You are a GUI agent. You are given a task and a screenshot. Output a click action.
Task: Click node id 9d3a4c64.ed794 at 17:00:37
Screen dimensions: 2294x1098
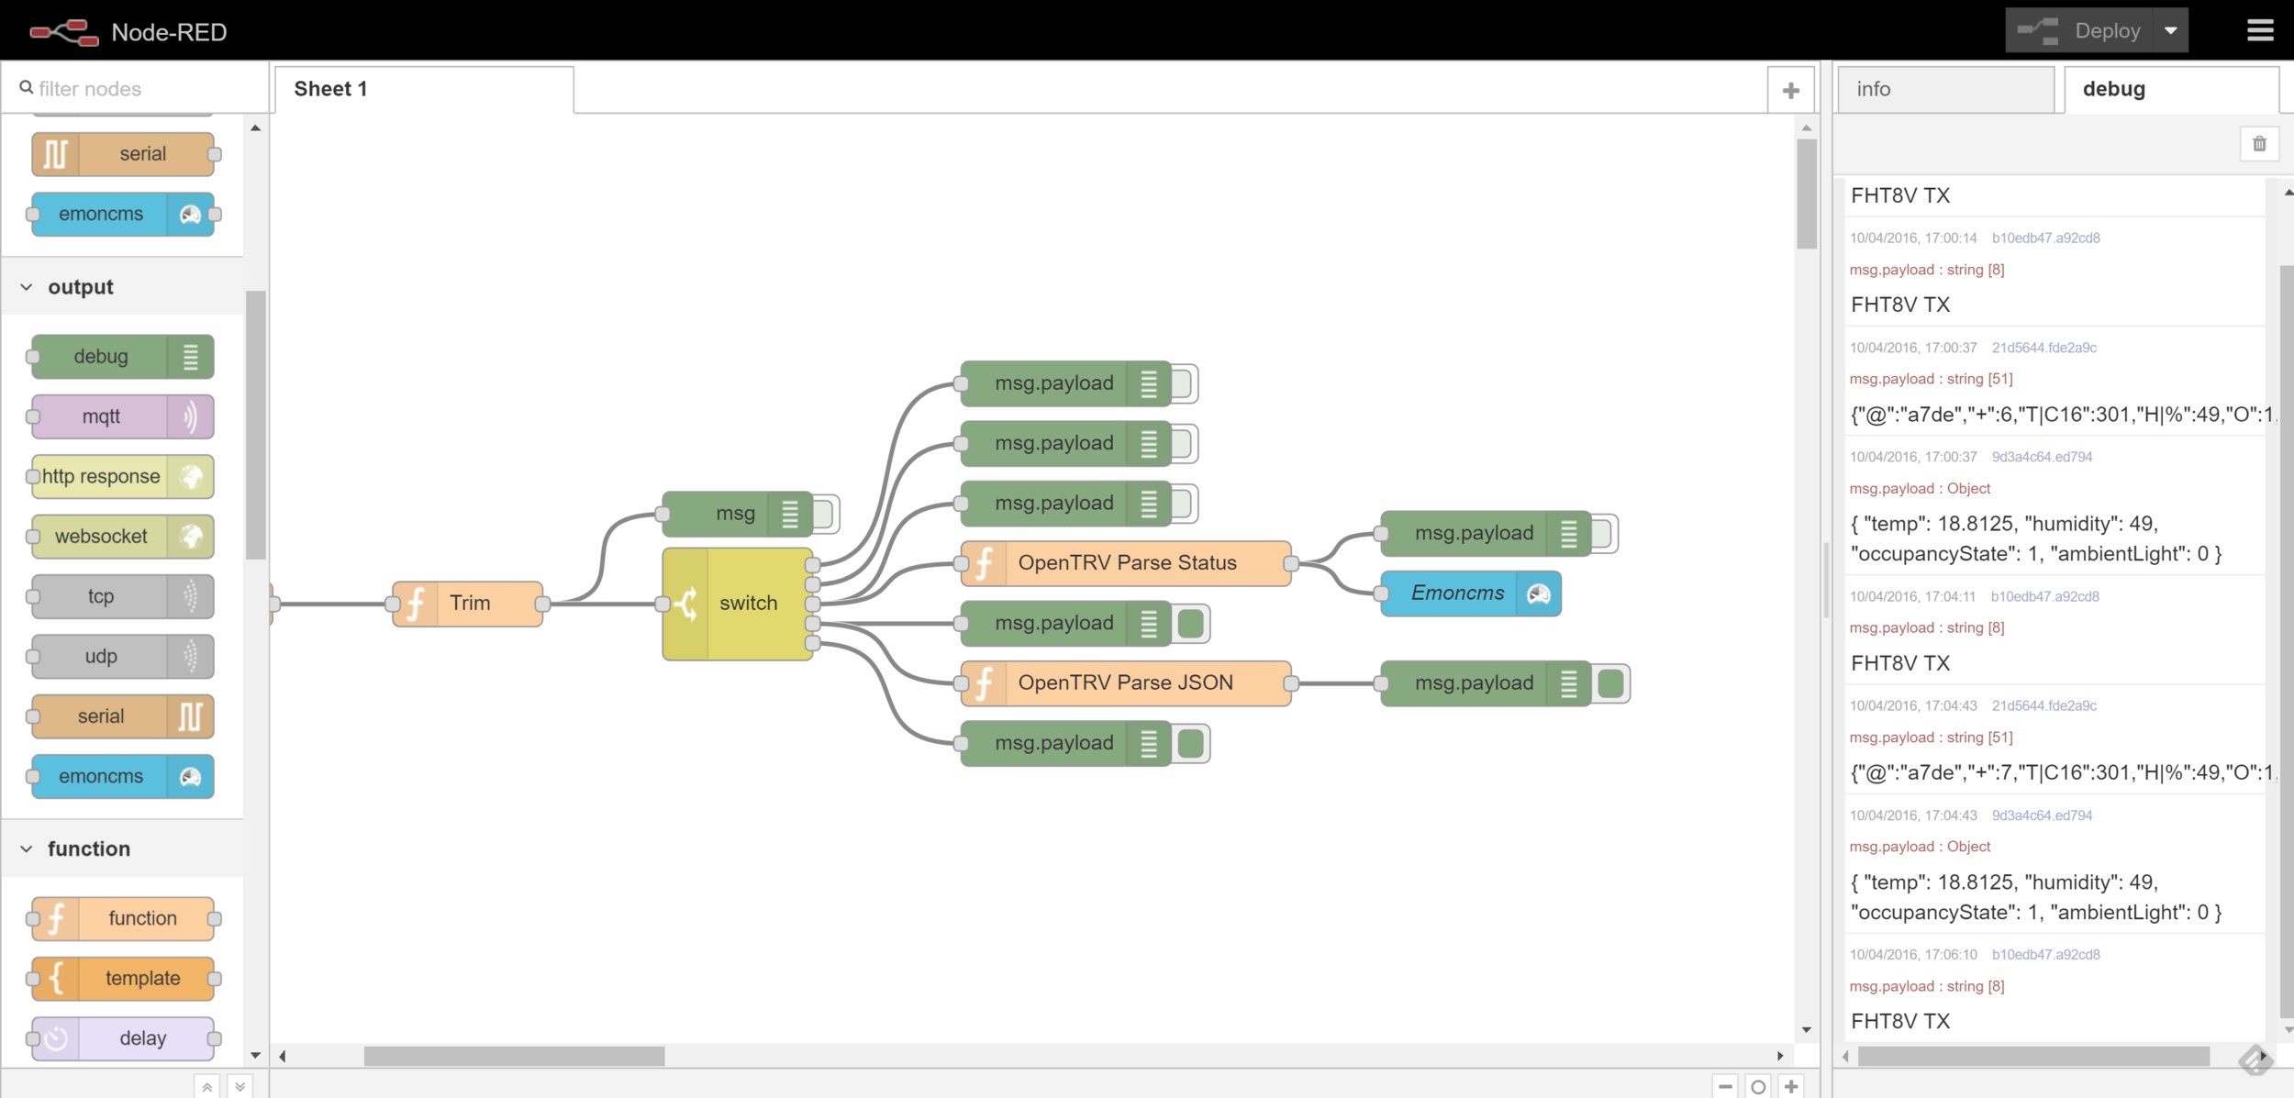click(x=2042, y=457)
